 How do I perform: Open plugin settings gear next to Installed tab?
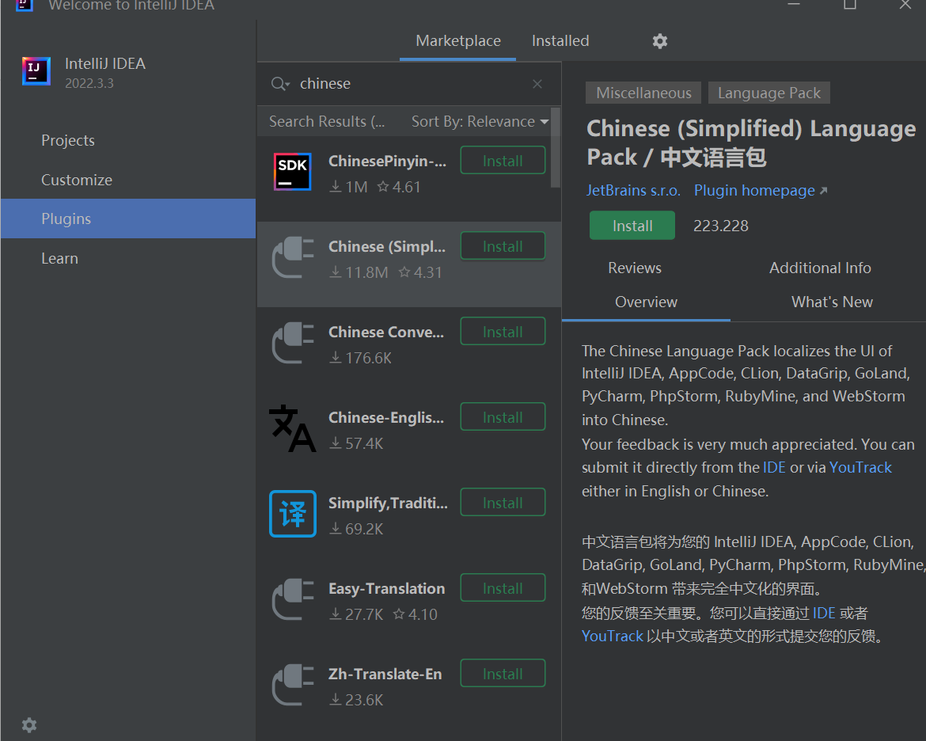[659, 41]
